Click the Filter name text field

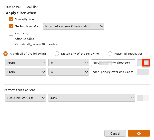pyautogui.click(x=55, y=7)
